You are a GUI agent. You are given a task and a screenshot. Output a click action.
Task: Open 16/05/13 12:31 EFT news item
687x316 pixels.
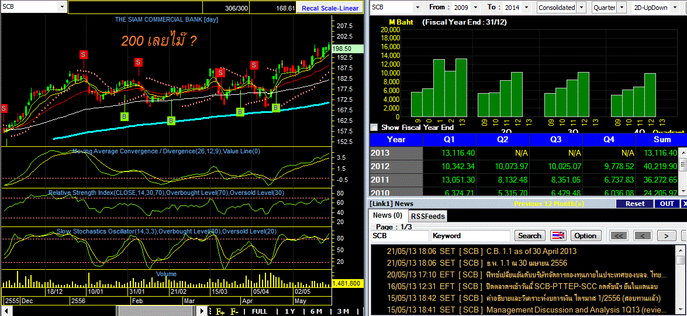tap(522, 286)
